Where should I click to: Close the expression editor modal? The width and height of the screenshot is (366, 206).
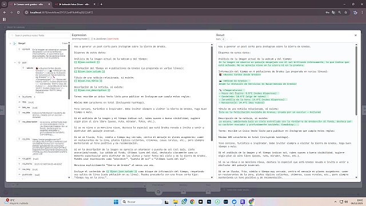pos(356,35)
